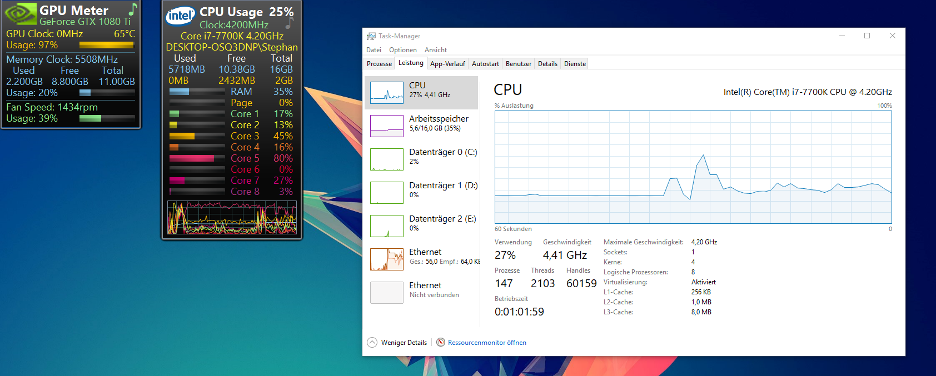Click the Clock:4200MHz text

coord(234,25)
